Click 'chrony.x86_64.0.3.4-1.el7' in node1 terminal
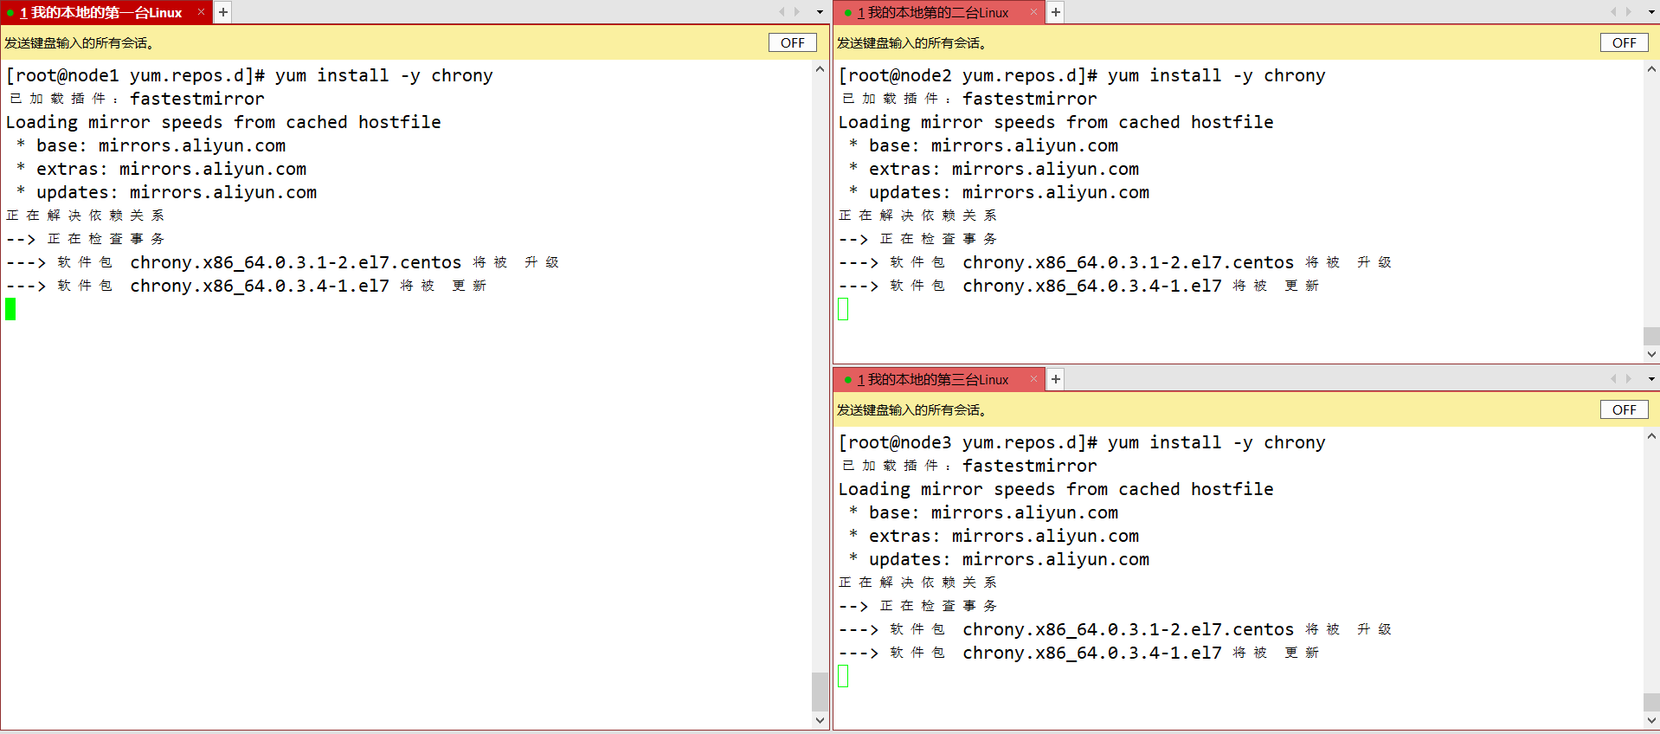 tap(260, 286)
